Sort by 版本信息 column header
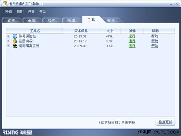Screen dimensions: 181x136 click(x=80, y=31)
